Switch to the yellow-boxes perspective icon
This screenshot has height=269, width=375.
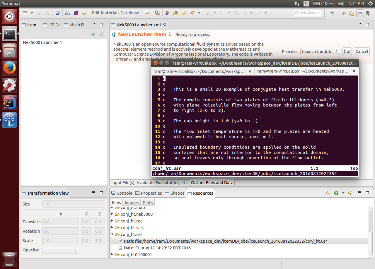pyautogui.click(x=352, y=13)
